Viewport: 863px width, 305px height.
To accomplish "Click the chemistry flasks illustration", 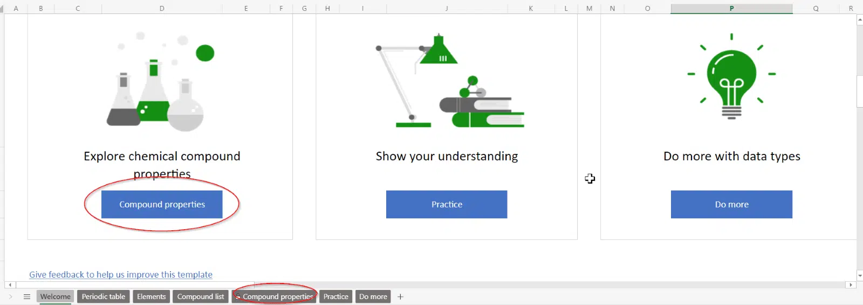I will [x=160, y=81].
